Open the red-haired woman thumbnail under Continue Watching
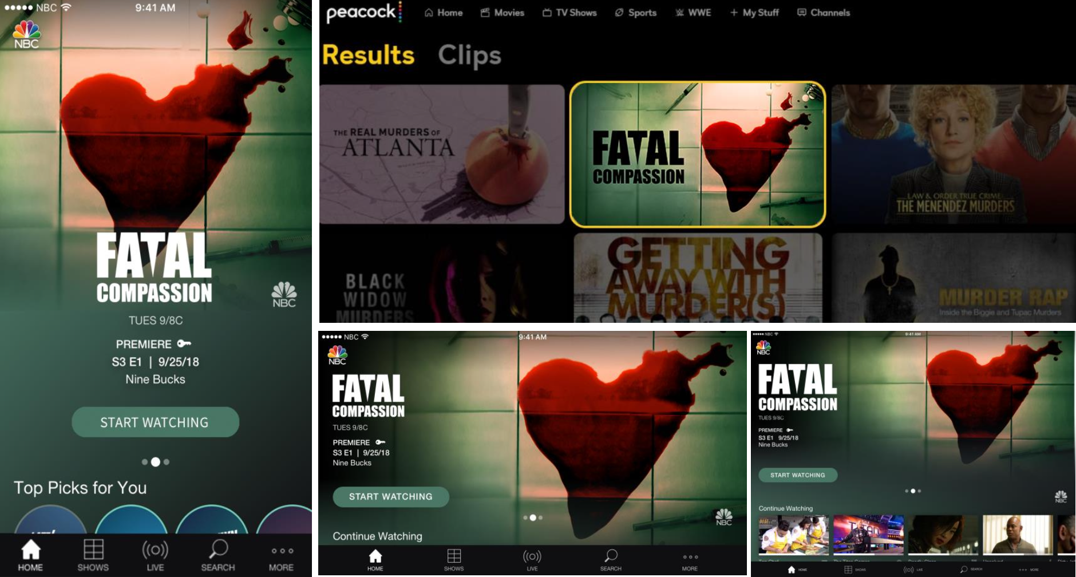Viewport: 1076px width, 577px height. 943,535
